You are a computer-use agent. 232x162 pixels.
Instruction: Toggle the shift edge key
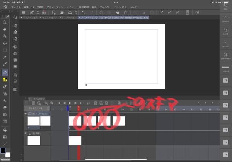pos(225,32)
